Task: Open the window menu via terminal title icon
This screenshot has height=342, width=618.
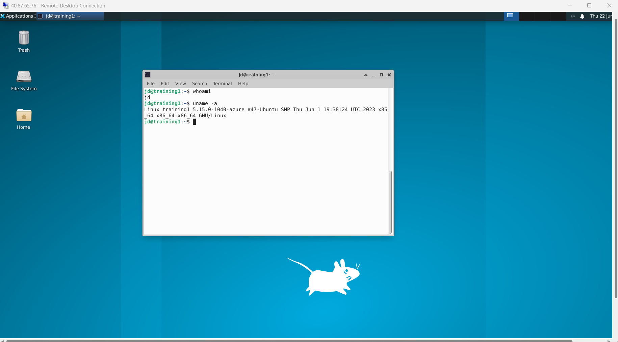Action: tap(148, 75)
